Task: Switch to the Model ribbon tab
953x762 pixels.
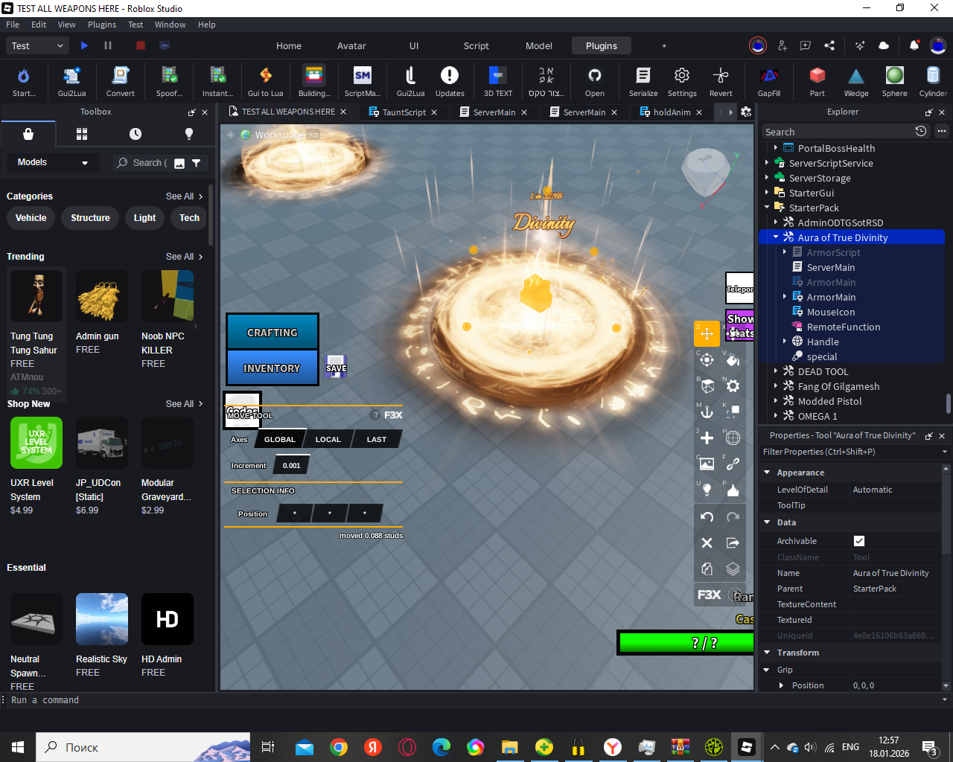Action: 538,45
